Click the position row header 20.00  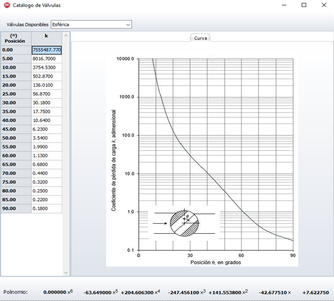point(16,85)
